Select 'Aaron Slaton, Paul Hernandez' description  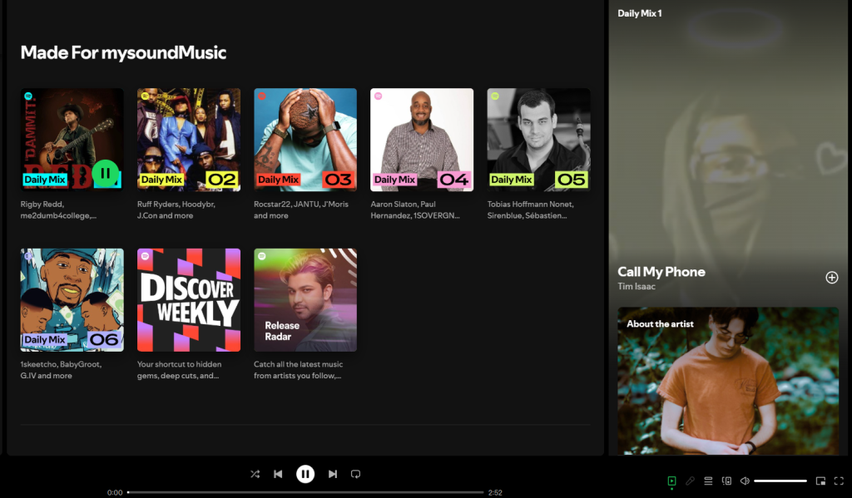click(415, 210)
